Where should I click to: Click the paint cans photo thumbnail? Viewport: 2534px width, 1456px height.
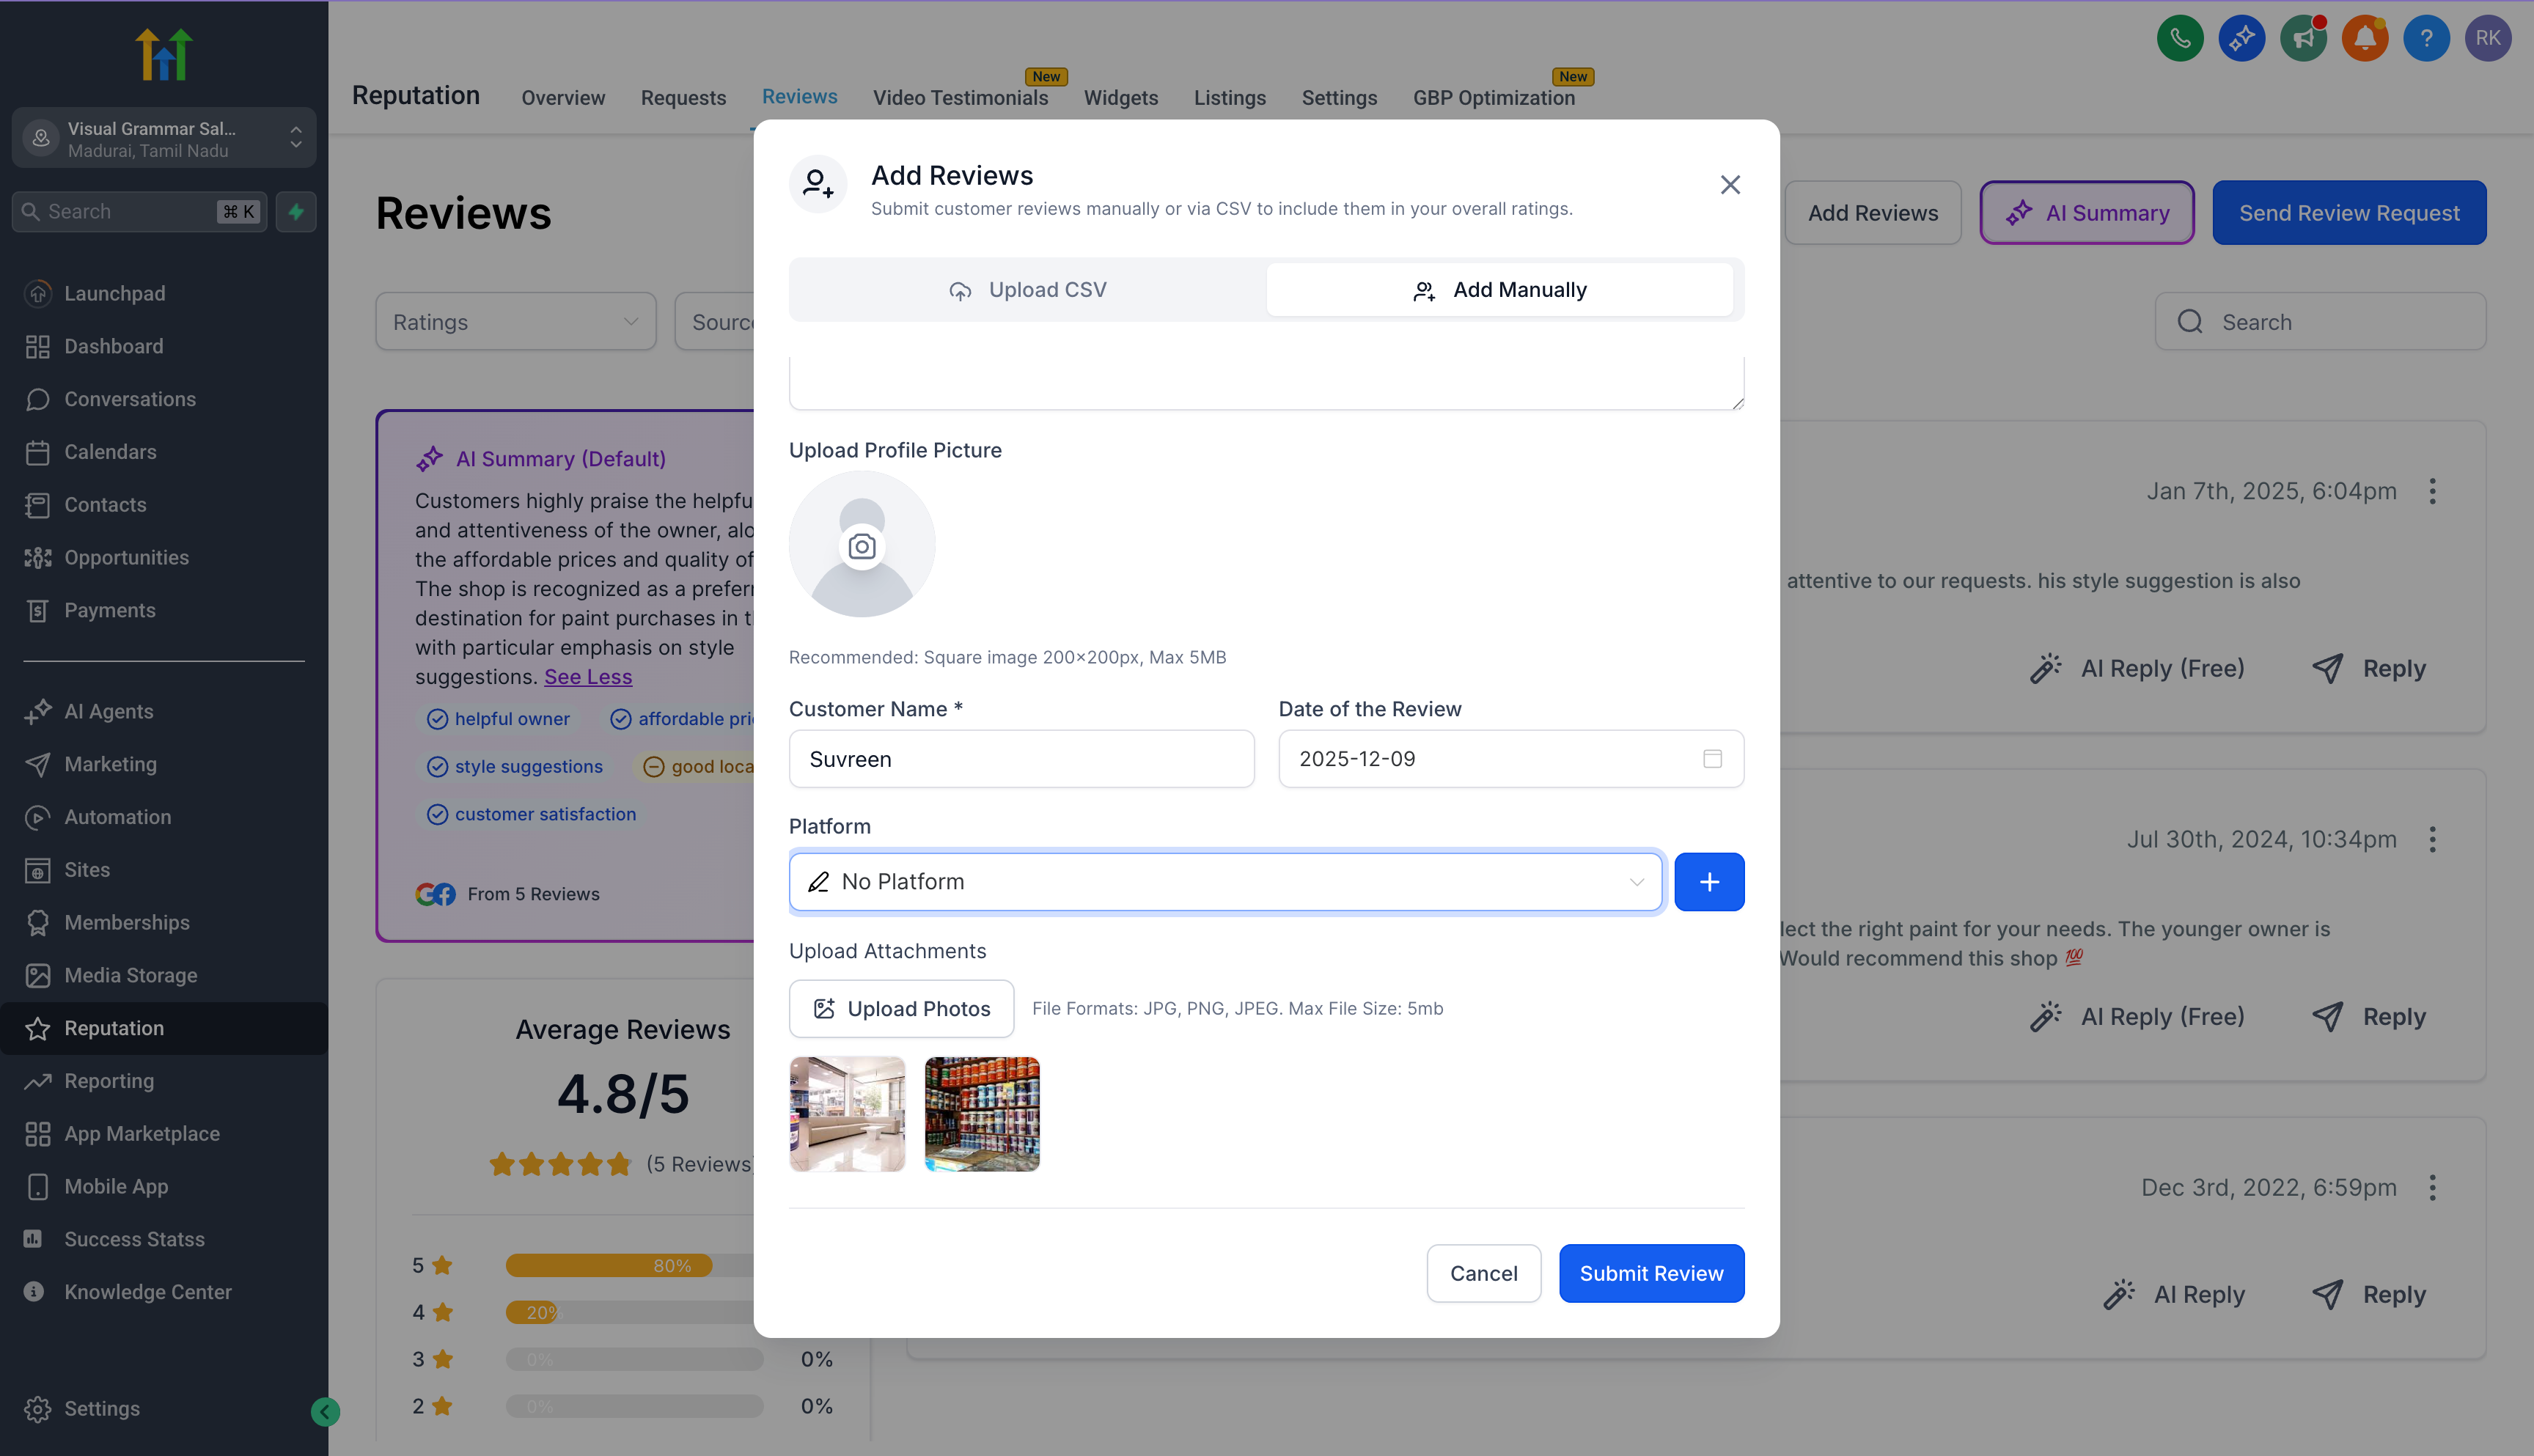click(981, 1113)
